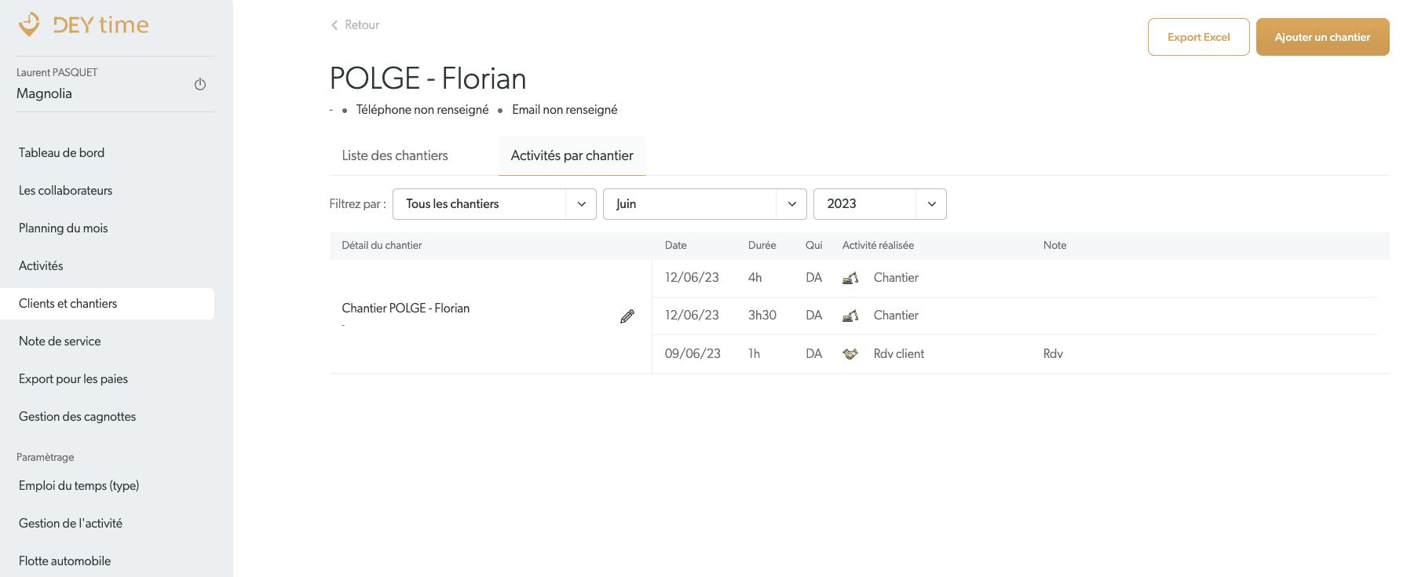The height and width of the screenshot is (577, 1407).
Task: Click the excavator icon in the 4h row
Action: pyautogui.click(x=850, y=278)
